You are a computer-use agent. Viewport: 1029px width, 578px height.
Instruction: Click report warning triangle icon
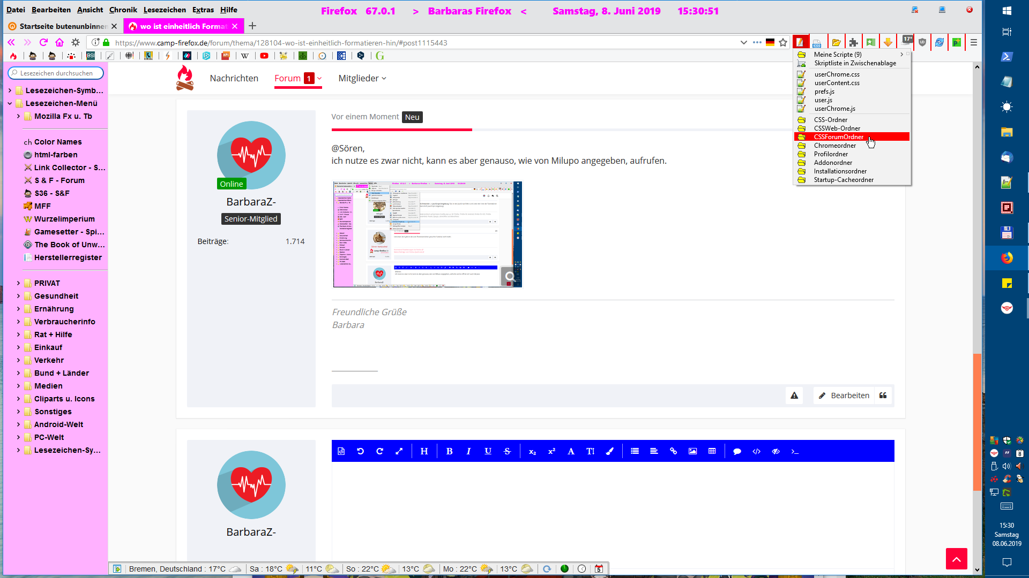coord(794,396)
